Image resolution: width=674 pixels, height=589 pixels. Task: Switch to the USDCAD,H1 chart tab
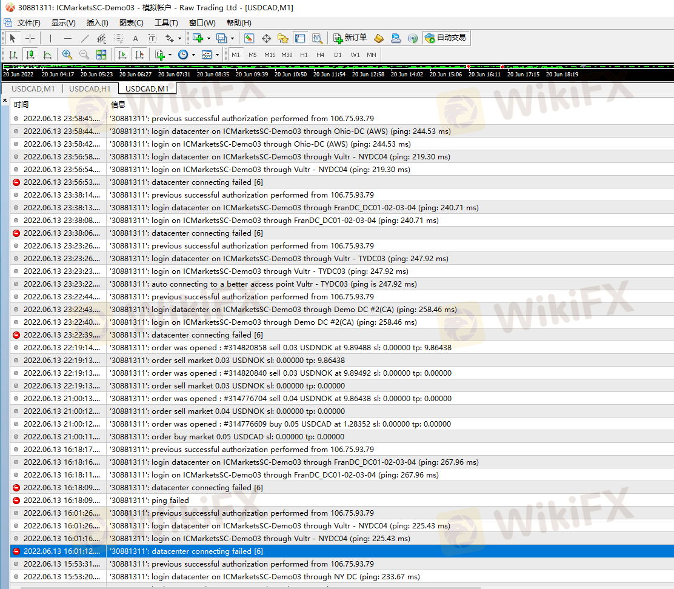[90, 89]
